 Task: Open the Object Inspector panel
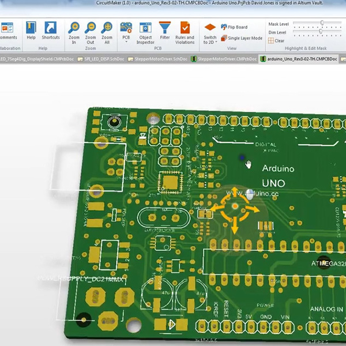click(145, 31)
